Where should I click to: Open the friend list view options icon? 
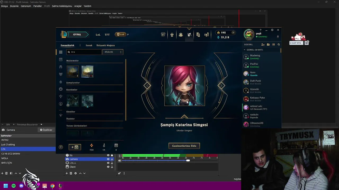tap(274, 45)
